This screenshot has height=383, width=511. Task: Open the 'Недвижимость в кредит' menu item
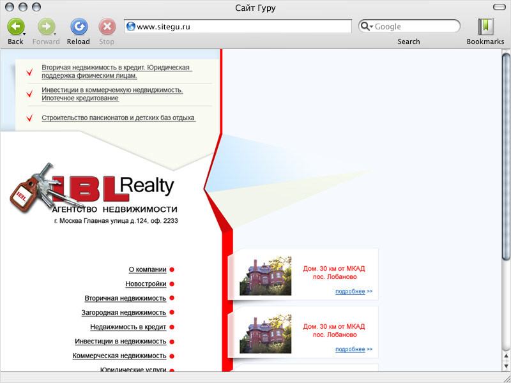point(128,327)
